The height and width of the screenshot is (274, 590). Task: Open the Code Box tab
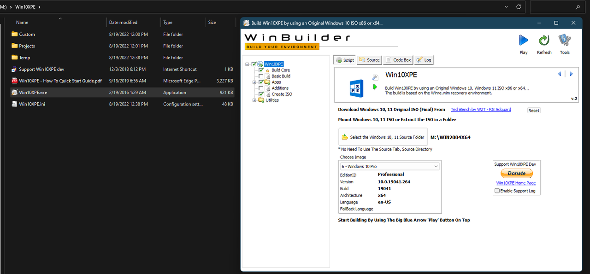tap(398, 60)
